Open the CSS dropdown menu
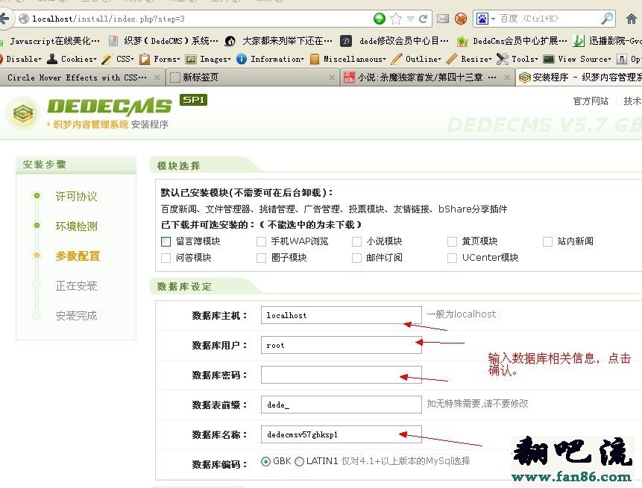The height and width of the screenshot is (488, 642). tap(119, 59)
